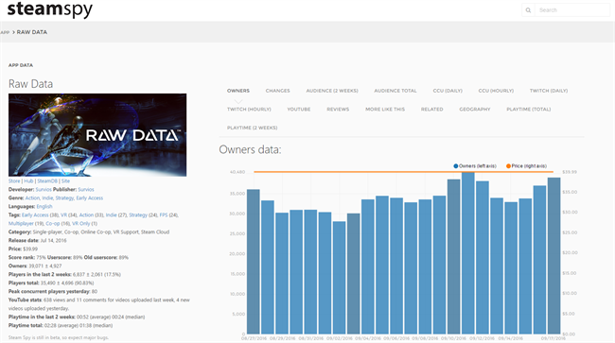Click the App breadcrumb link
Screen dimensions: 615x343
tap(5, 32)
